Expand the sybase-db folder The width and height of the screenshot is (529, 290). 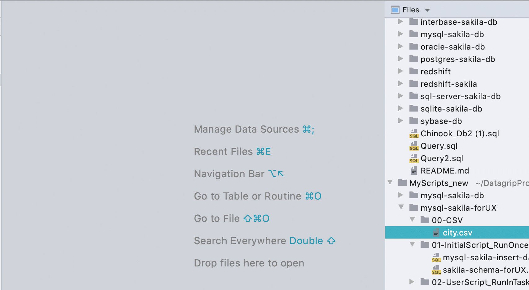(400, 121)
